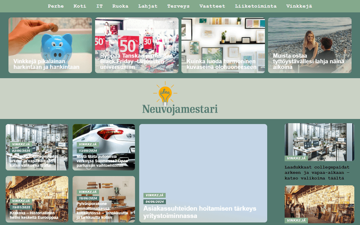Open the Koti menu item

tap(80, 6)
